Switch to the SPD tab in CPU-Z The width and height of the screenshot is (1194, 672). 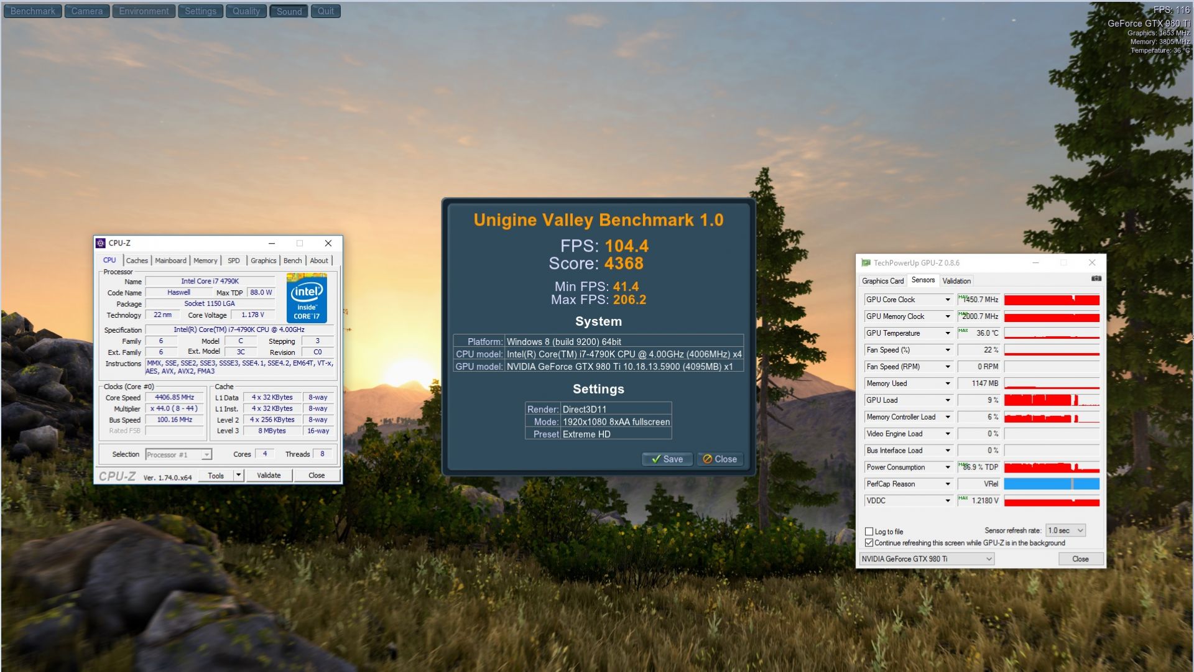[234, 260]
